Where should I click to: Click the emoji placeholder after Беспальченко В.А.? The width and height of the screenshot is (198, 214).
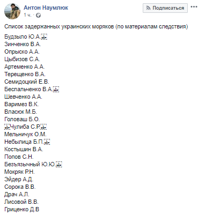(56, 90)
